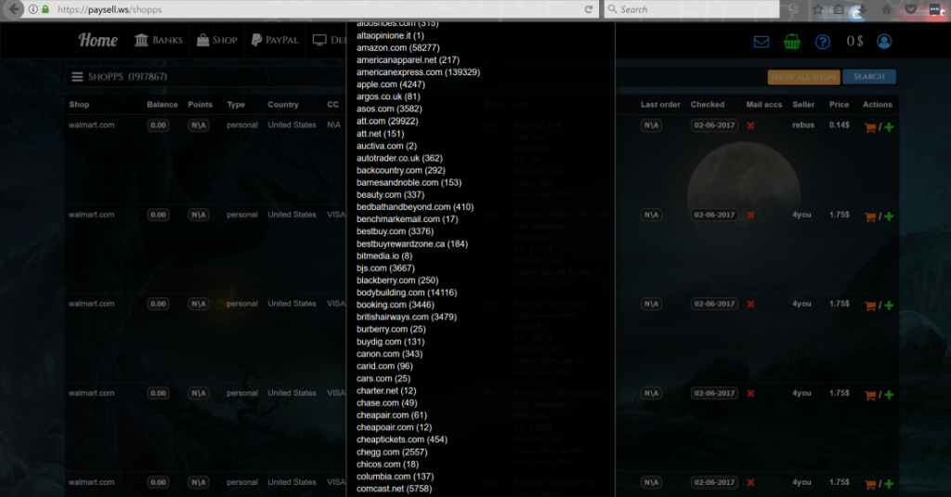This screenshot has width=951, height=497.
Task: Click the Price column header
Action: [x=839, y=104]
